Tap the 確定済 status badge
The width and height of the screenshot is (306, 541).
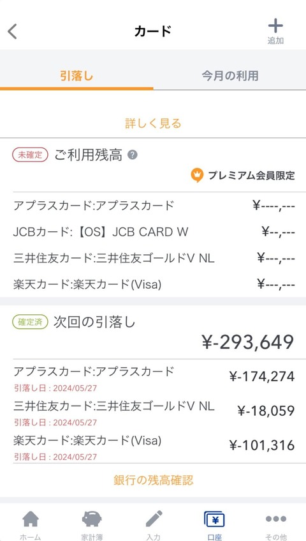(31, 323)
